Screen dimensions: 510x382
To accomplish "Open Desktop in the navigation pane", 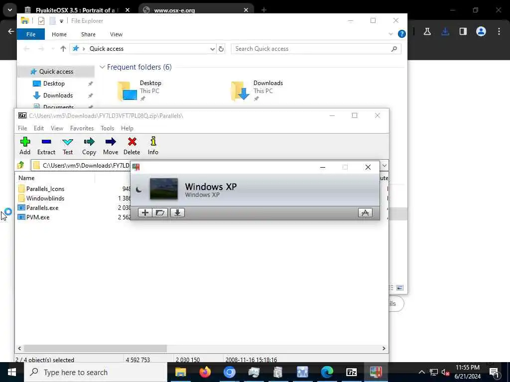I will tap(54, 84).
